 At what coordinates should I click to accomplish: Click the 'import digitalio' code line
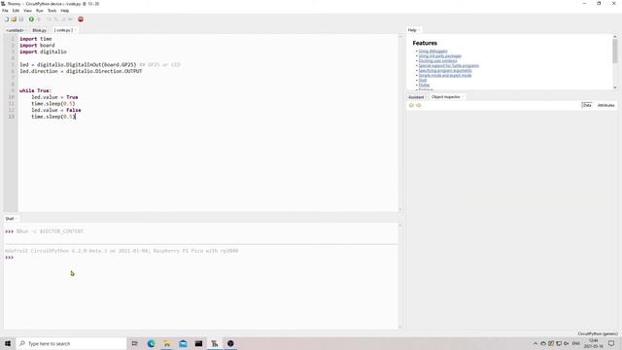(x=43, y=52)
